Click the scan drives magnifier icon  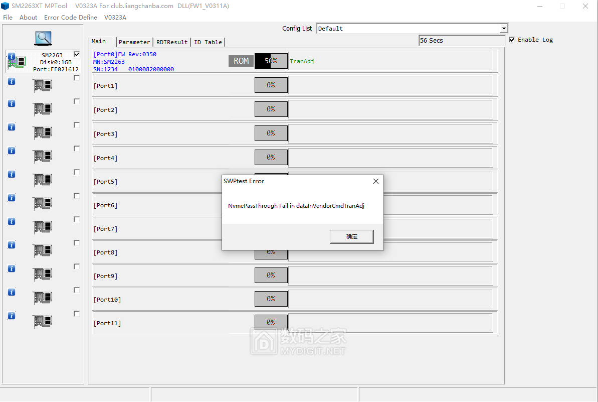(43, 38)
